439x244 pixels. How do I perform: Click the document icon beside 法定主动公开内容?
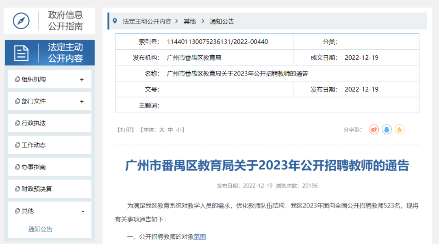tap(21, 53)
